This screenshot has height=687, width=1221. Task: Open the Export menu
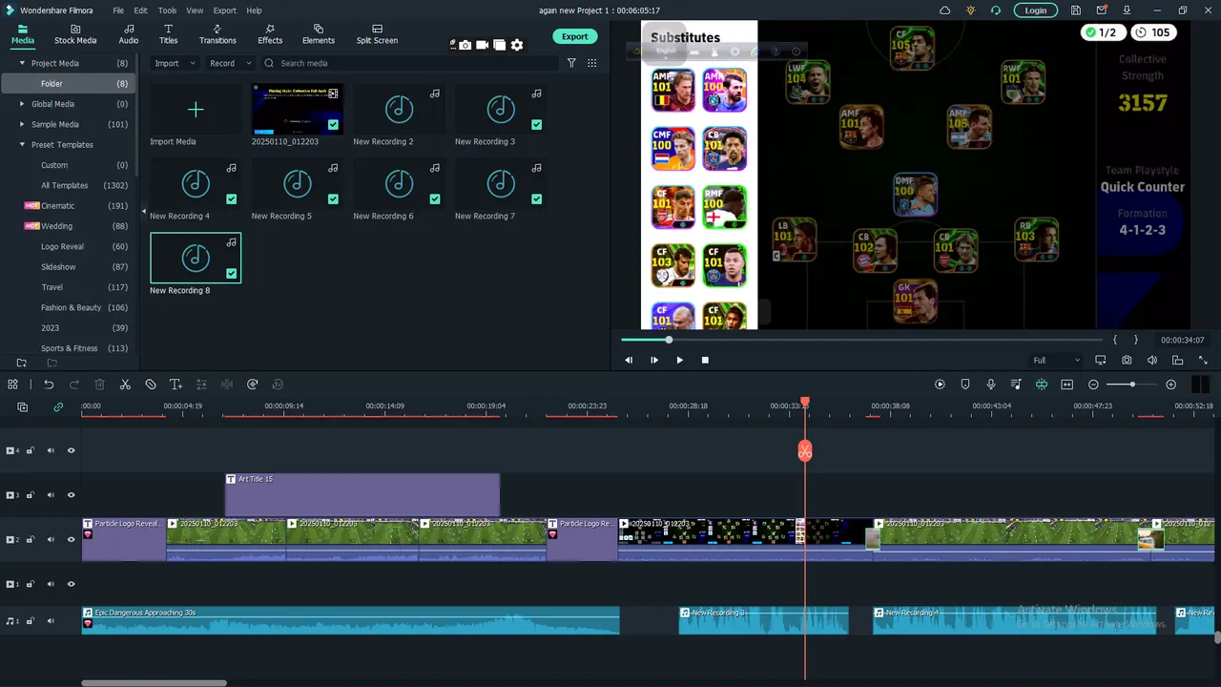[x=225, y=10]
